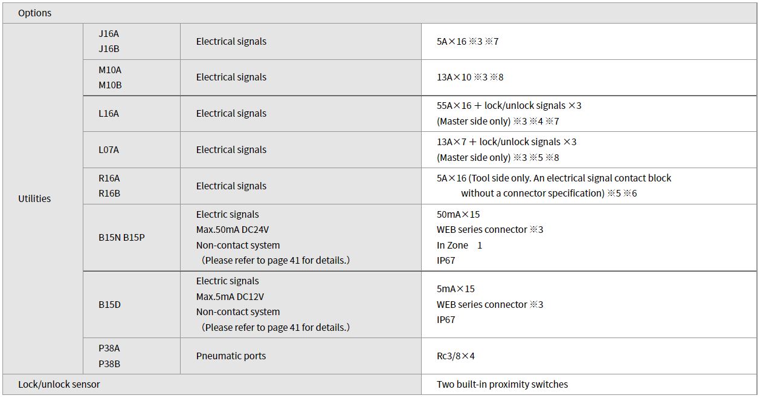Viewport: 760px width, 398px height.
Task: Select the L07A option code
Action: point(109,149)
